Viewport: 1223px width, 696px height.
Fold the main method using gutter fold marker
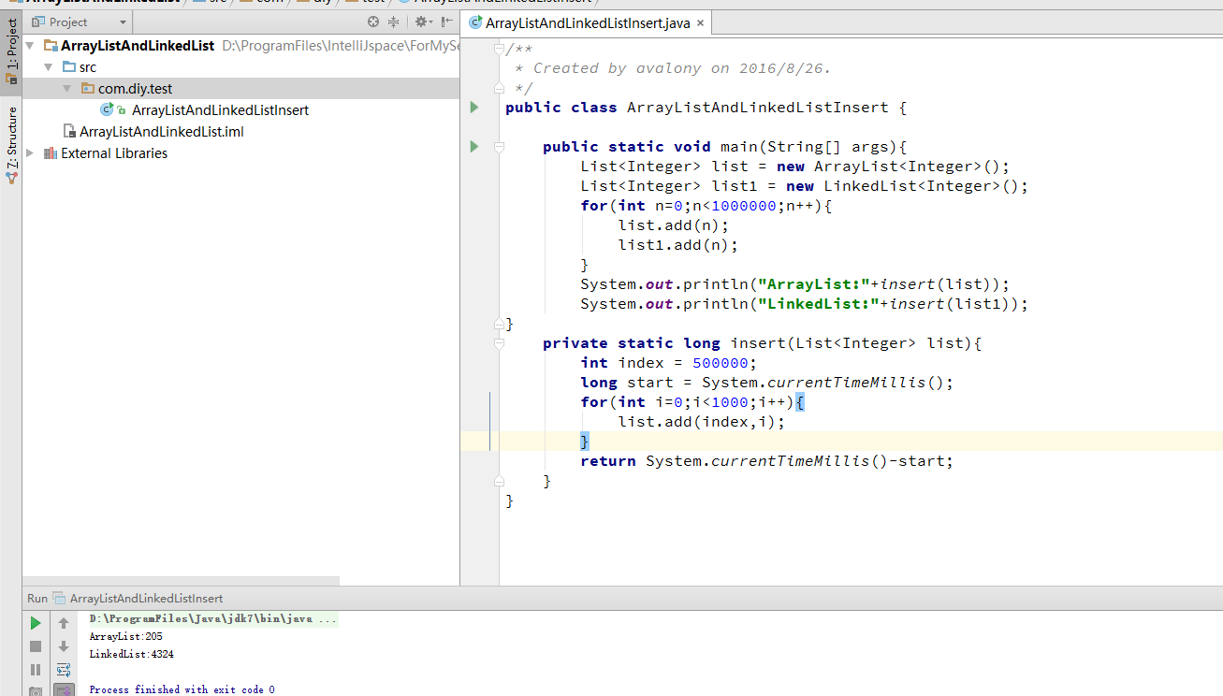pos(499,147)
